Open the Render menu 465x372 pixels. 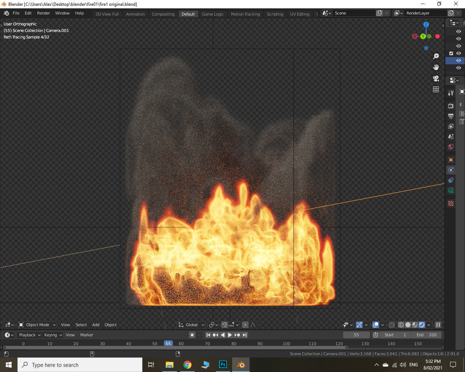pos(43,13)
